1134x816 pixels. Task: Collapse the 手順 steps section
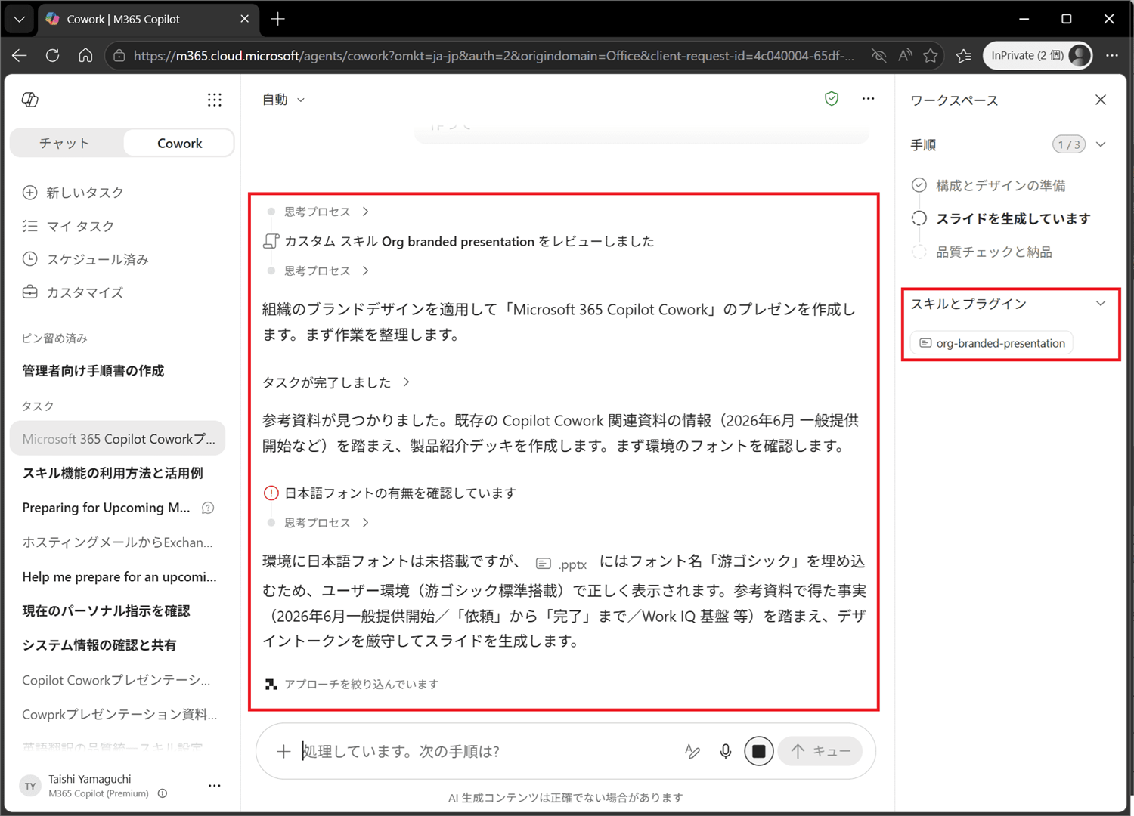1101,144
